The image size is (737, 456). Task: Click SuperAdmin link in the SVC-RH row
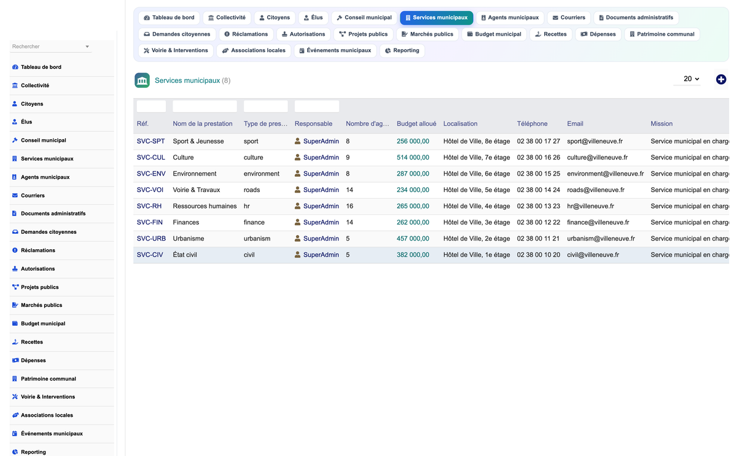pos(321,206)
